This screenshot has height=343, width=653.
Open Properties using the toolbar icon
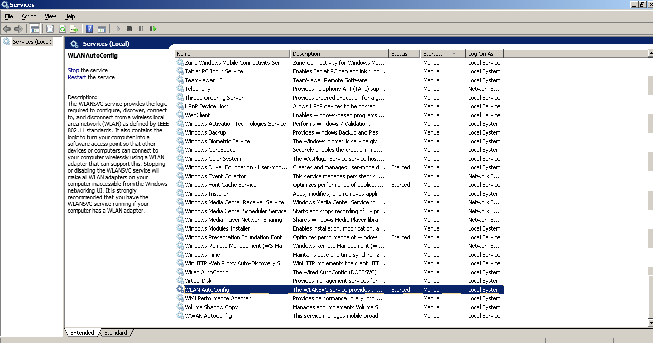coord(50,29)
